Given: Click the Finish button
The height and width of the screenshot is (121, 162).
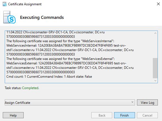Looking at the screenshot, I should [124, 115].
